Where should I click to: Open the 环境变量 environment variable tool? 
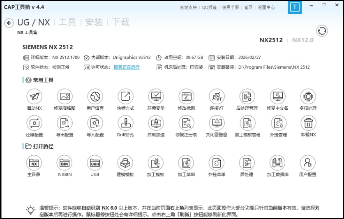pos(156,97)
